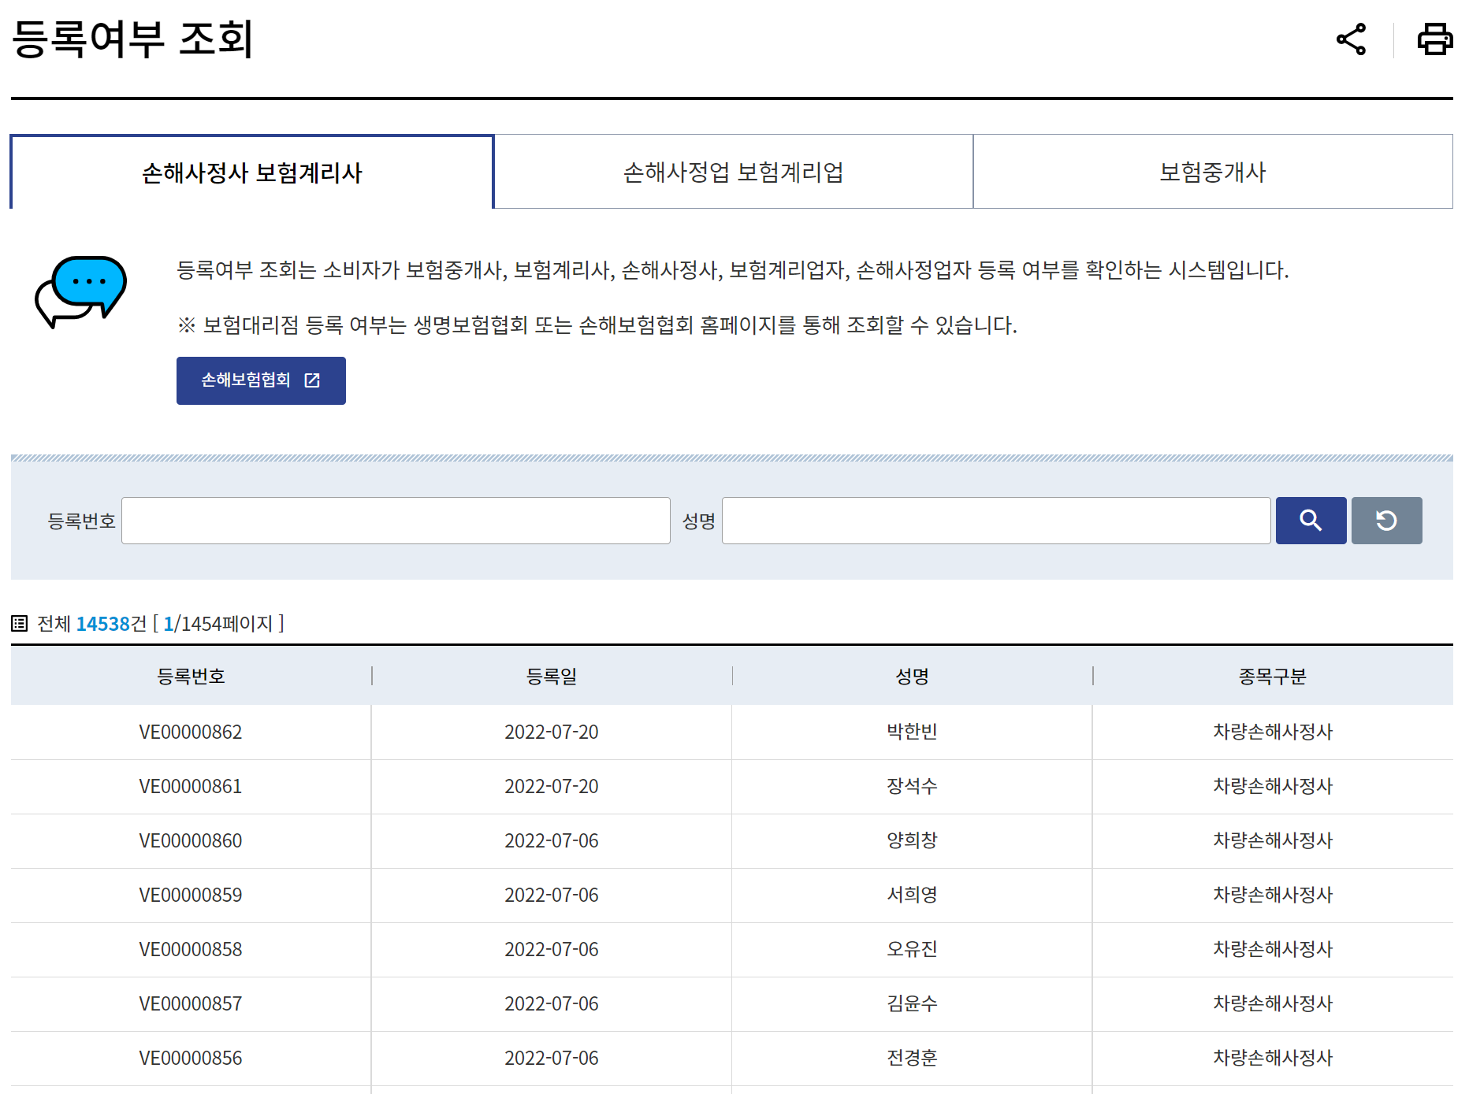Click the 등록여부 조회 page title
Viewport: 1469px width, 1094px height.
[132, 39]
